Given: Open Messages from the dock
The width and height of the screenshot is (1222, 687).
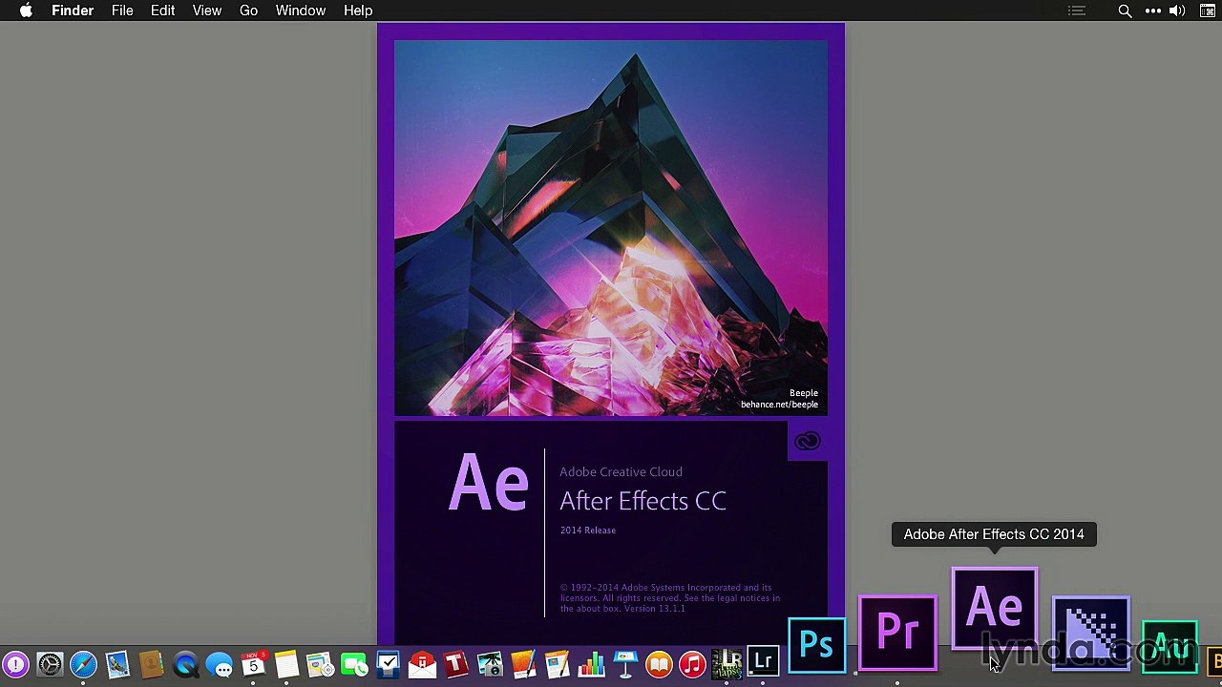Looking at the screenshot, I should tap(219, 664).
